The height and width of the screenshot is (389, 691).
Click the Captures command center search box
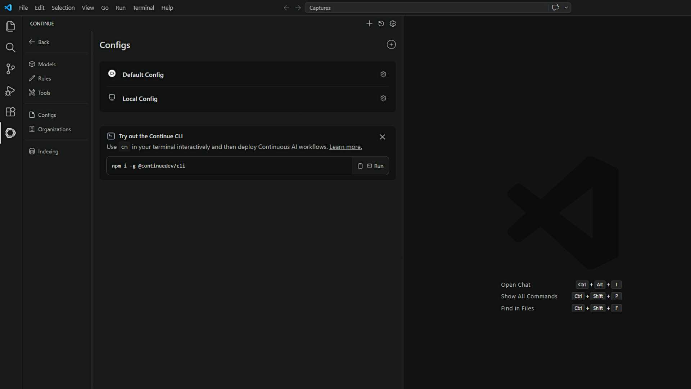(x=426, y=8)
